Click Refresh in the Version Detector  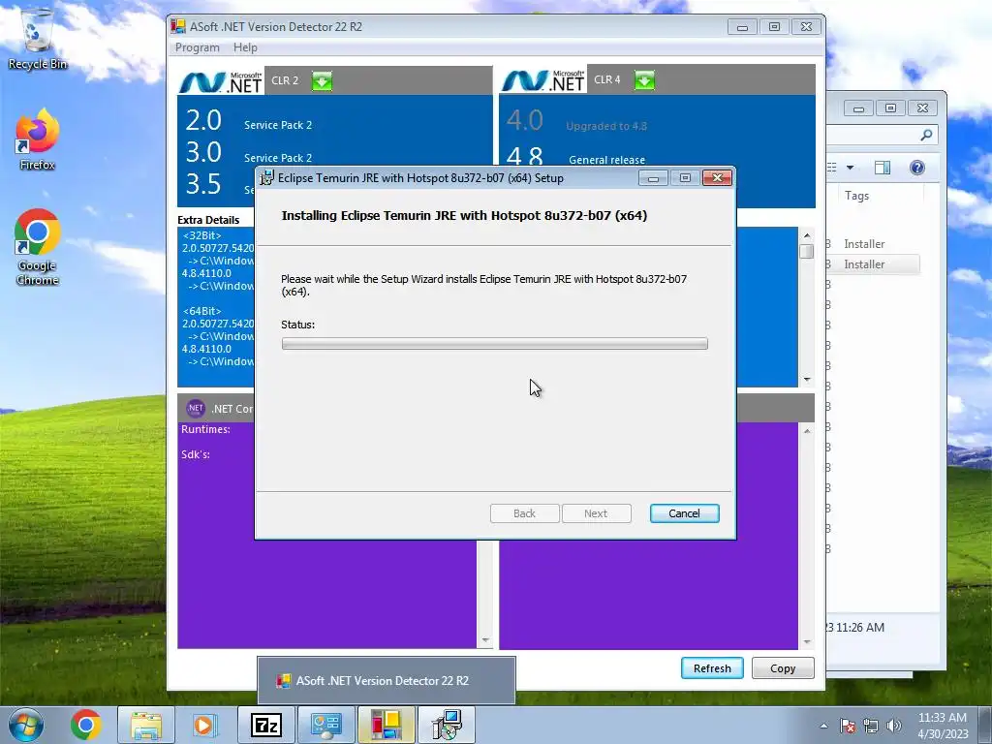(712, 668)
